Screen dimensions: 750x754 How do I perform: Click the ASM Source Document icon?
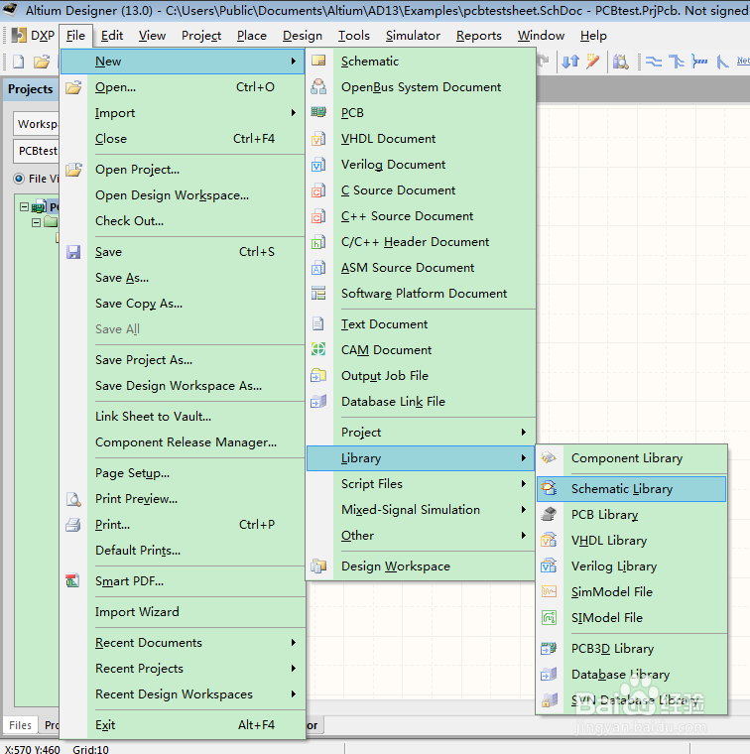click(x=318, y=267)
